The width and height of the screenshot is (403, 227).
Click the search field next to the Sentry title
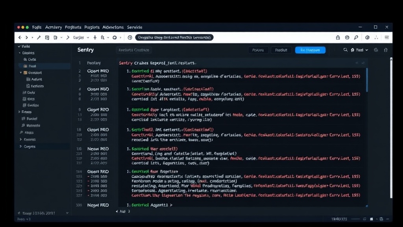click(x=134, y=50)
